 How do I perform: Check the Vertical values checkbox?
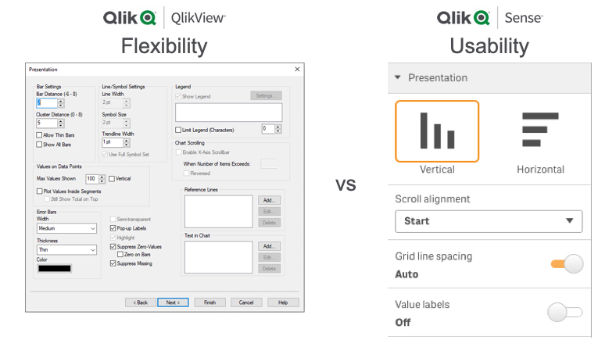coord(112,179)
